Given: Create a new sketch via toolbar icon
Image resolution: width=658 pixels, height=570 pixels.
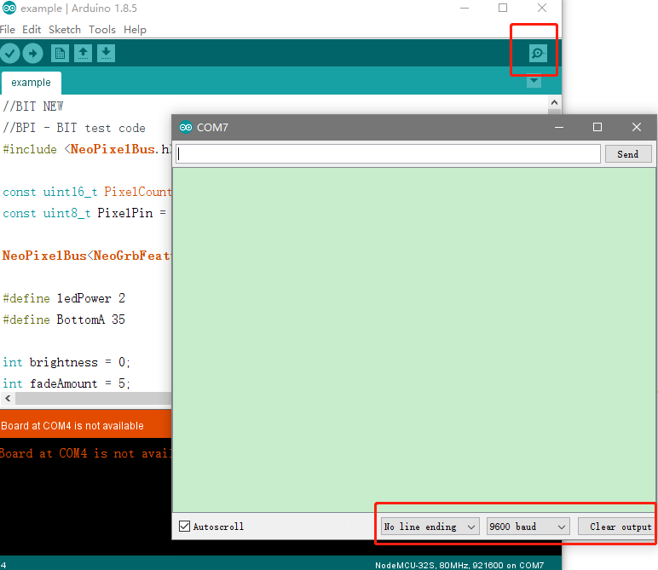Looking at the screenshot, I should pyautogui.click(x=60, y=54).
